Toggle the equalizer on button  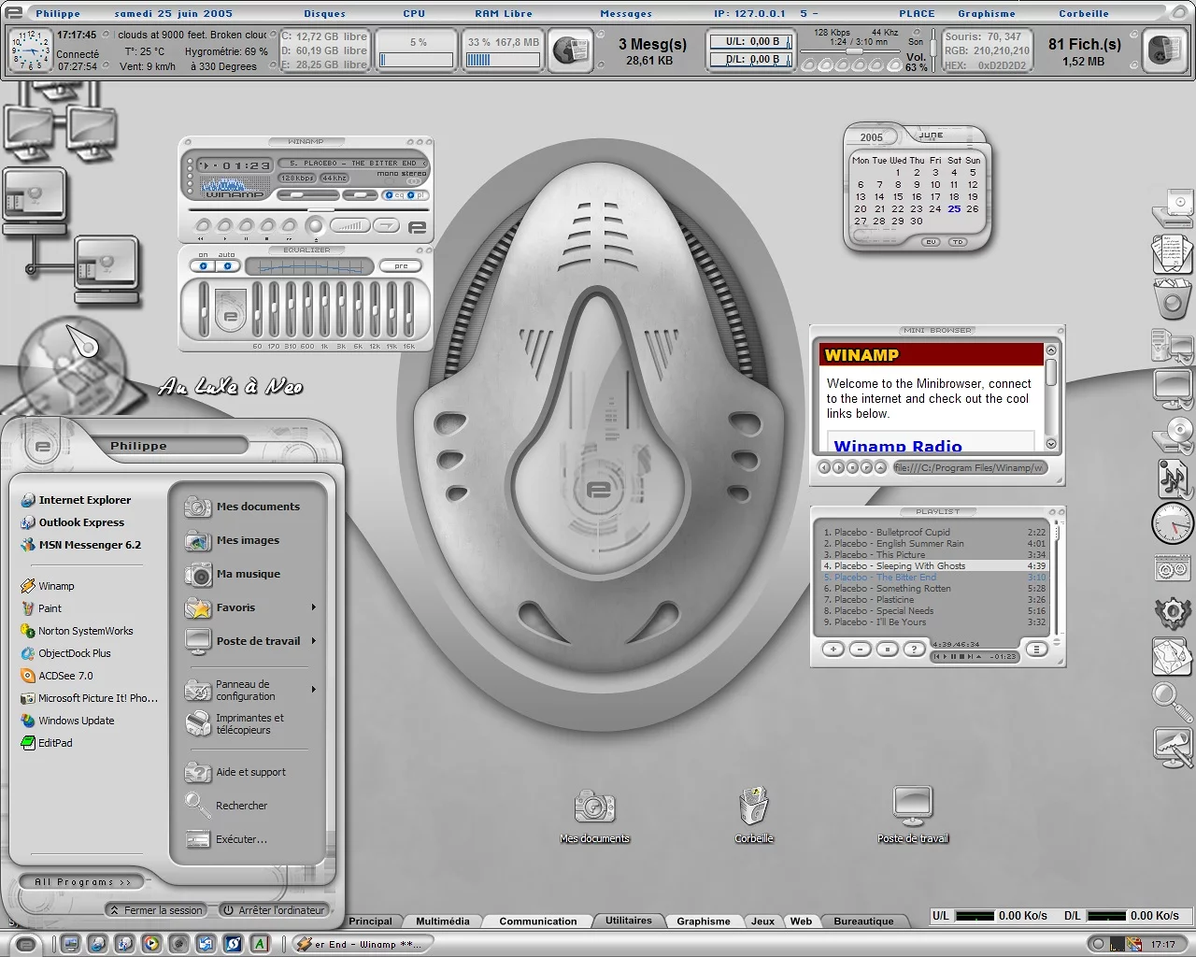203,266
